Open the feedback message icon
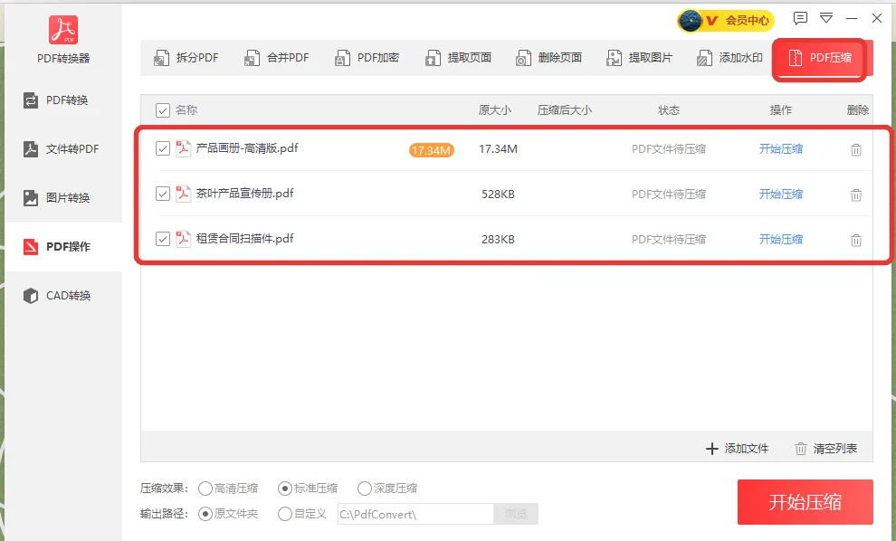 pos(800,18)
